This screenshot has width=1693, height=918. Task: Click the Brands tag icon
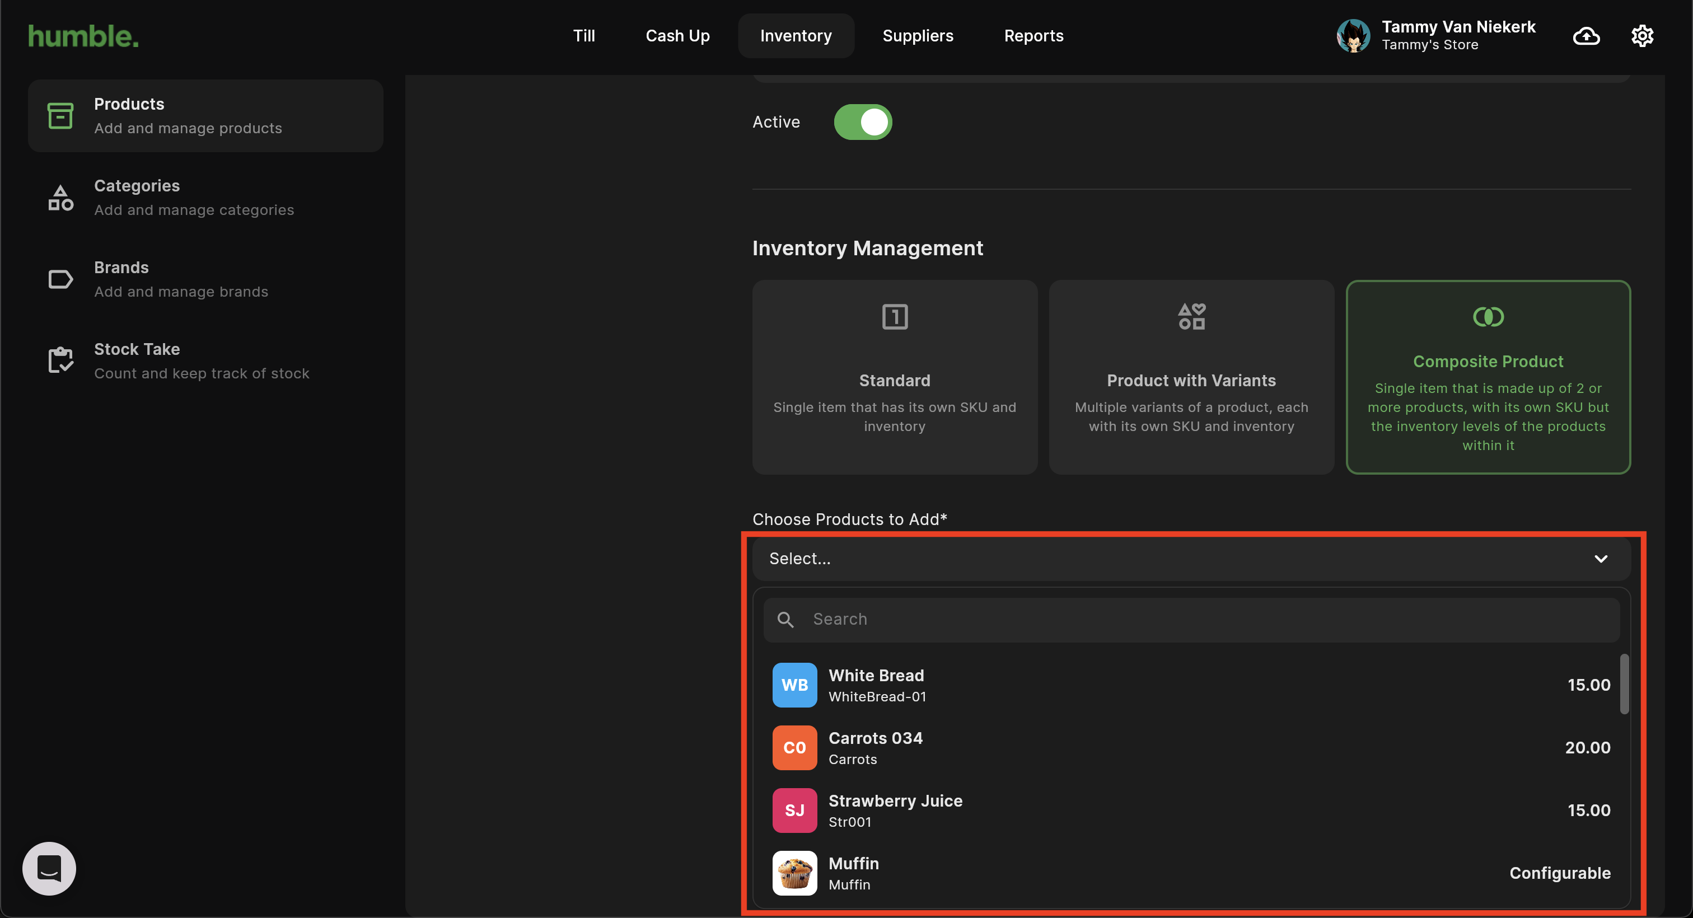point(60,279)
